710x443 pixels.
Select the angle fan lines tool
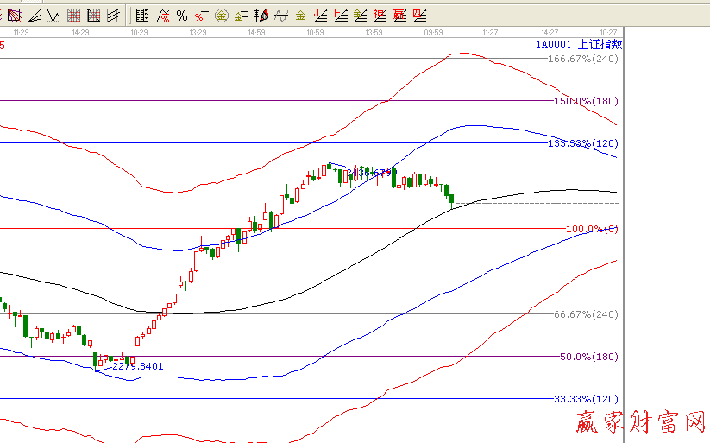(34, 15)
